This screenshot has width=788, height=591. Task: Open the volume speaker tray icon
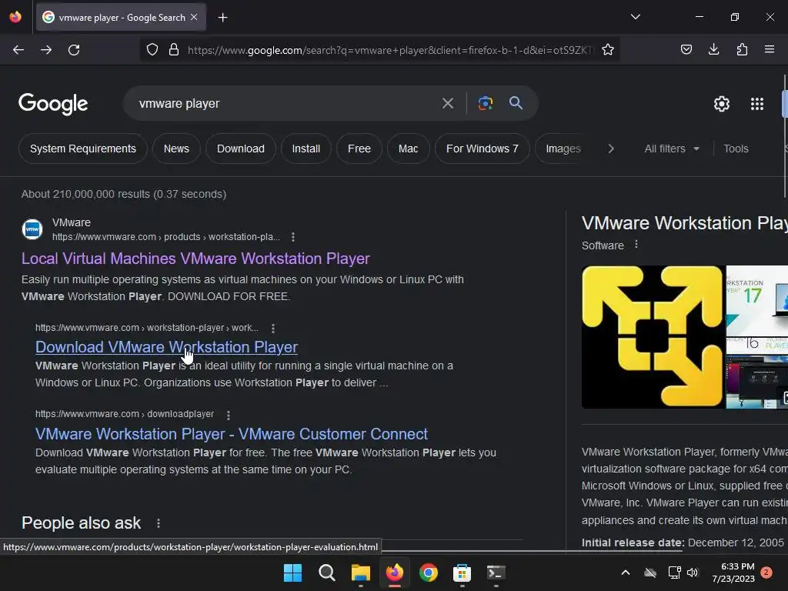[x=693, y=573]
